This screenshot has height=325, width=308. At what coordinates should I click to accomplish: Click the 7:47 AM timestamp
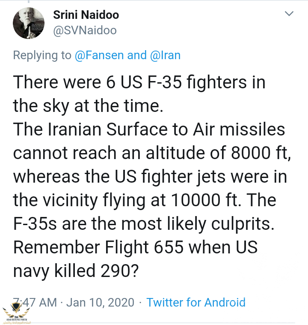pos(36,302)
